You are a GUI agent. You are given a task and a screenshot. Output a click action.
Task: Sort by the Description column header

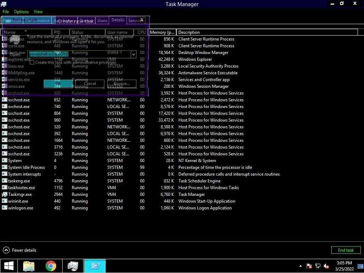[267, 32]
